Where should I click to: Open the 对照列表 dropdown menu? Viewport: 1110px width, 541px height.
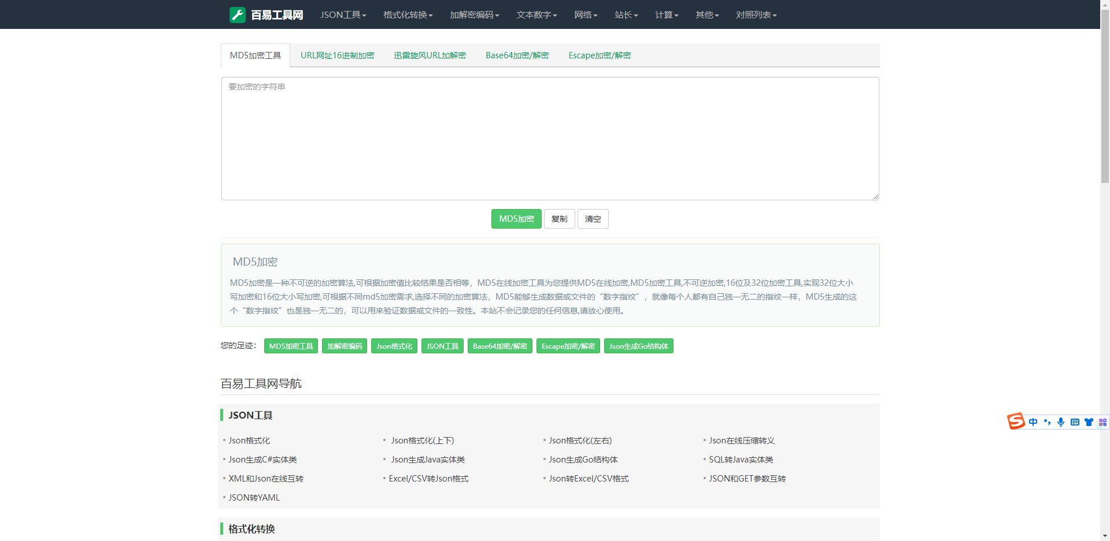pos(756,15)
